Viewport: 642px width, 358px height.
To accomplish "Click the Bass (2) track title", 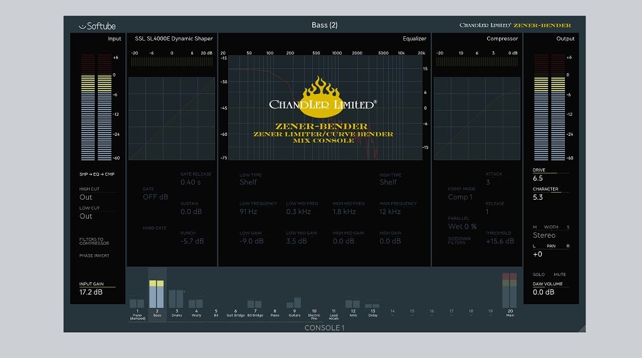I will (x=324, y=25).
